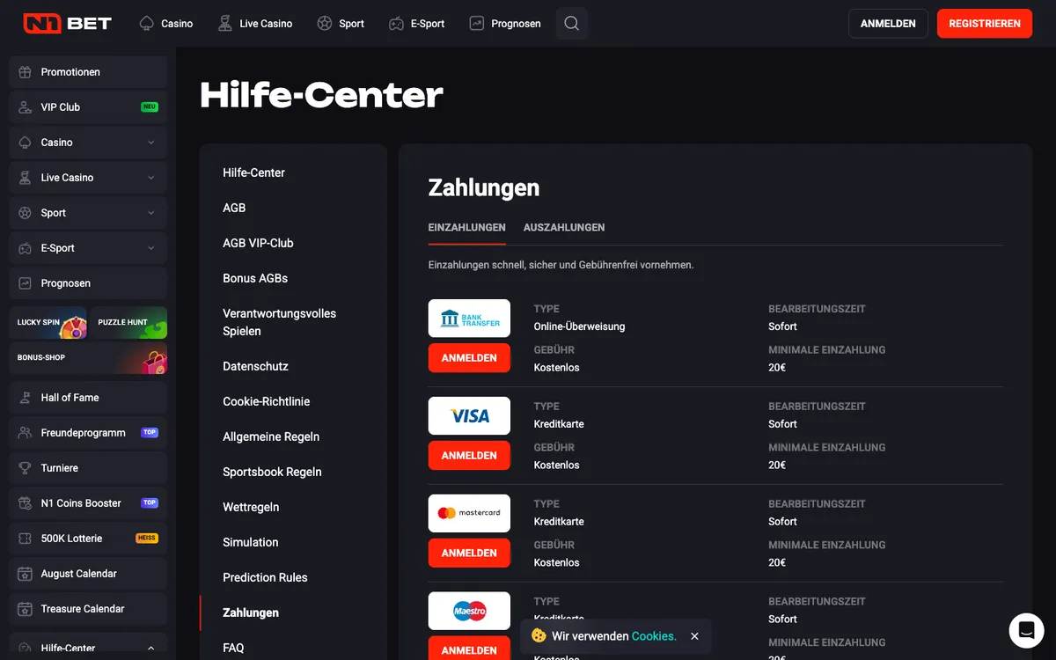Screen dimensions: 1056x660
Task: Expand the Casino sidebar chevron
Action: pos(151,143)
